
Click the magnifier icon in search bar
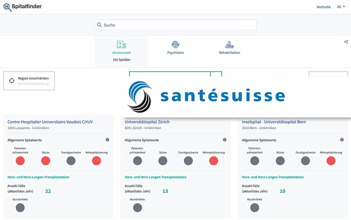99,25
